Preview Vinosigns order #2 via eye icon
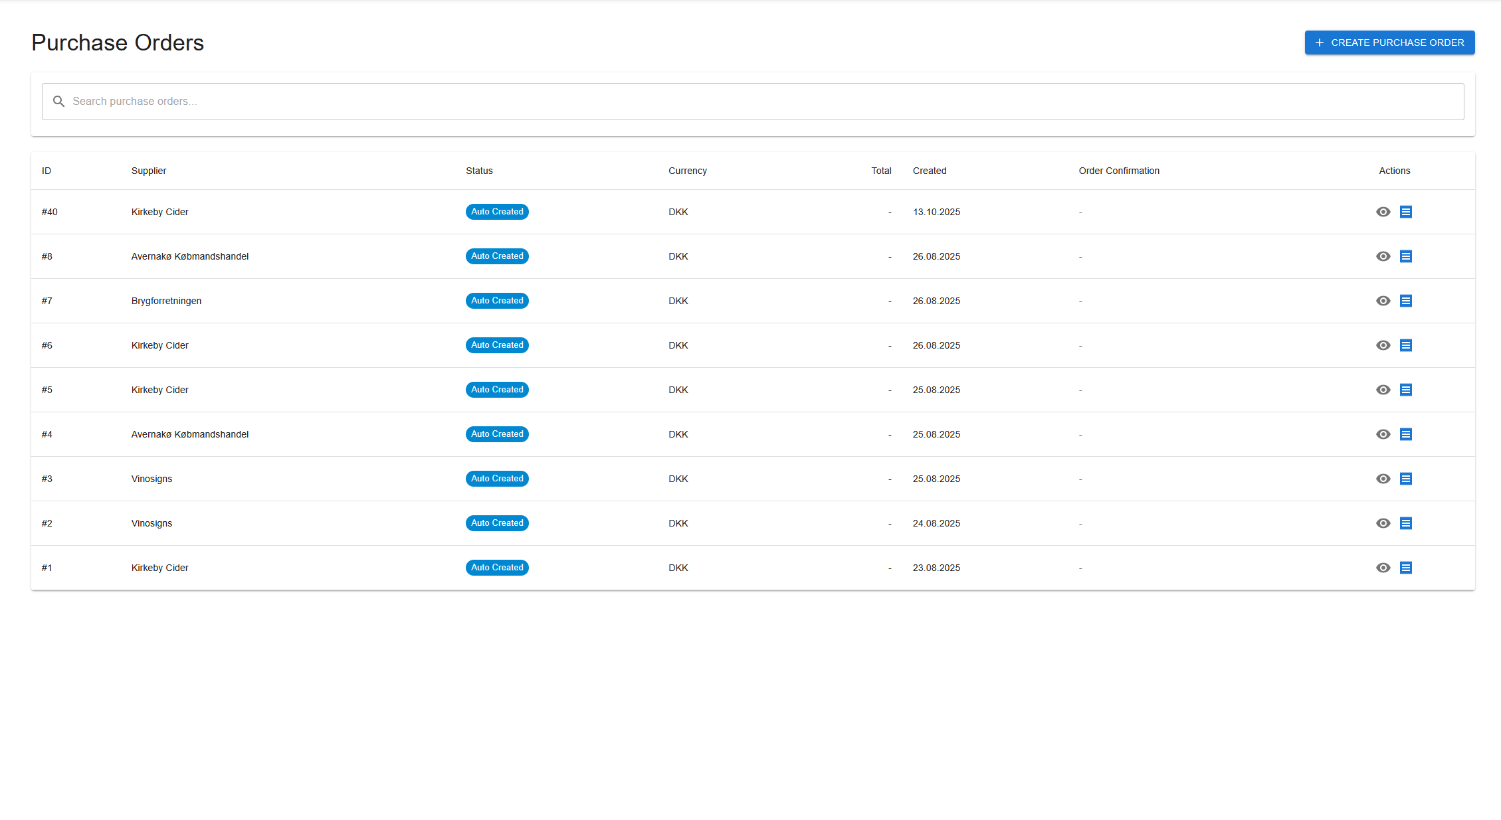 [1383, 523]
